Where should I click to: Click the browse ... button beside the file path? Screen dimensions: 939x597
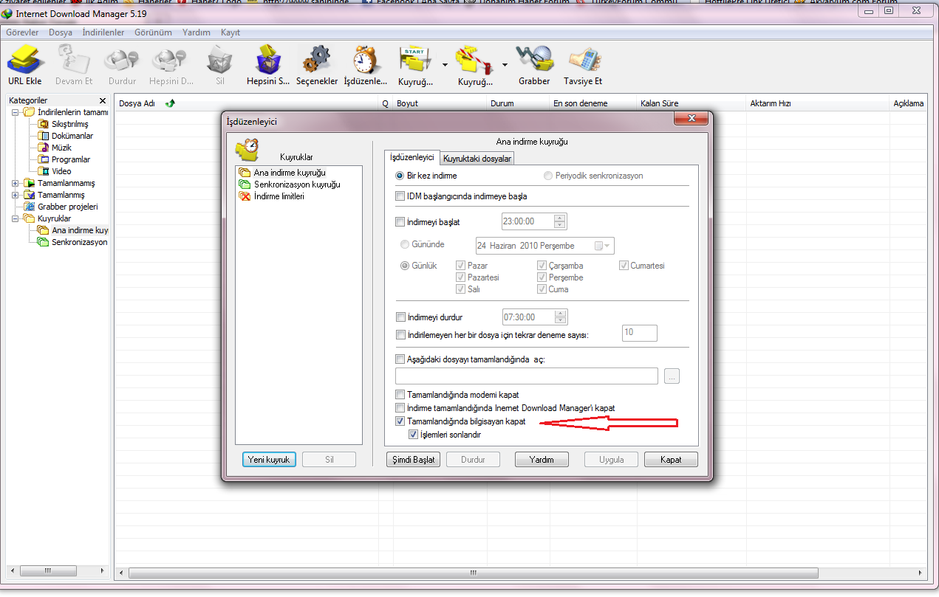672,376
